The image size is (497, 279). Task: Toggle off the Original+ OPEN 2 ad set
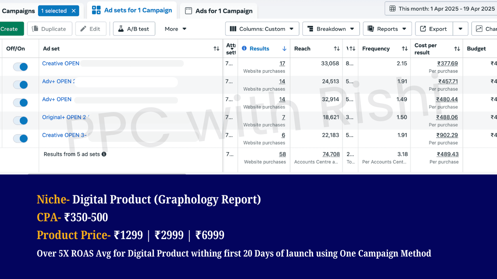[x=21, y=121]
